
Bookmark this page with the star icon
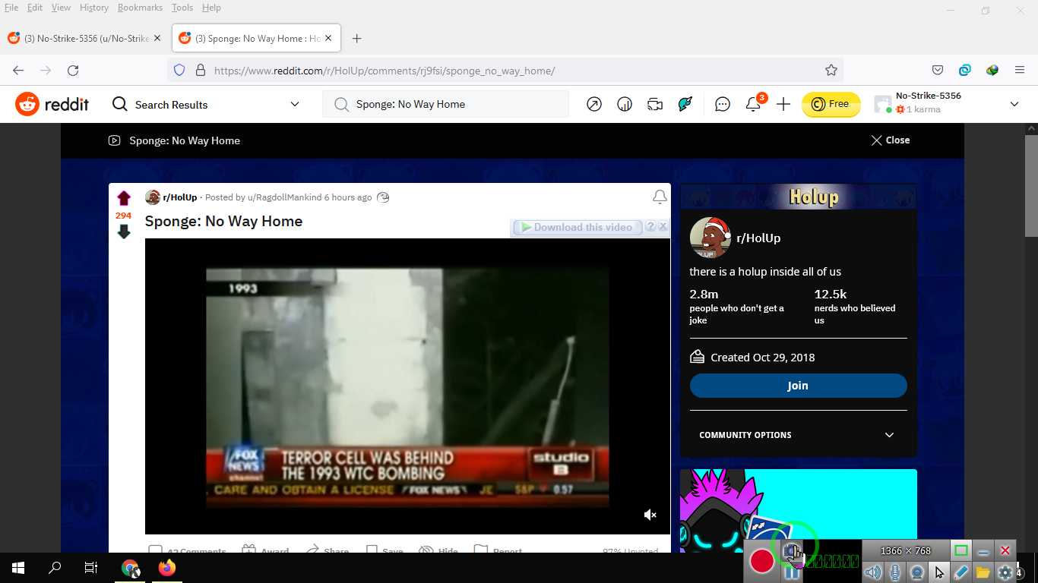[x=831, y=71]
